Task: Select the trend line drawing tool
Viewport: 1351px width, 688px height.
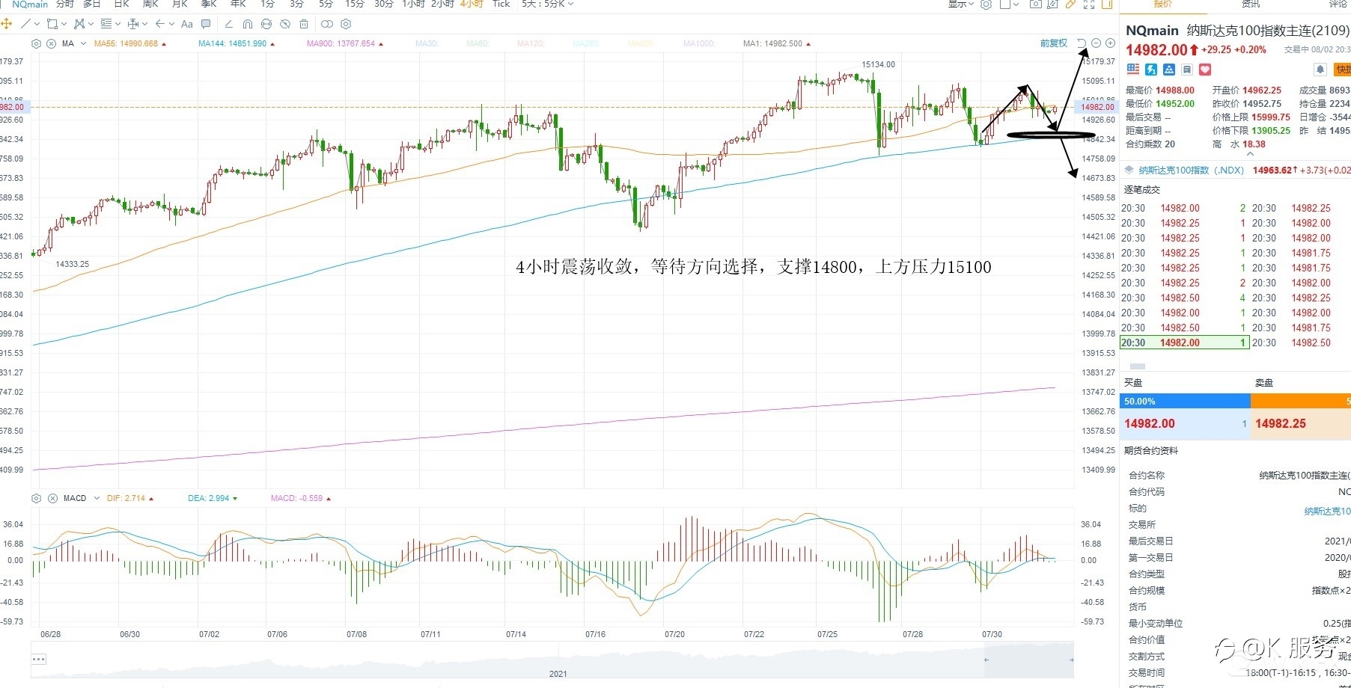Action: point(25,24)
